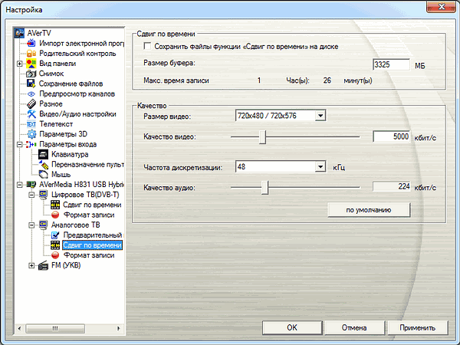Click the Качество видео slider handle
This screenshot has height=345, width=460.
tap(263, 137)
